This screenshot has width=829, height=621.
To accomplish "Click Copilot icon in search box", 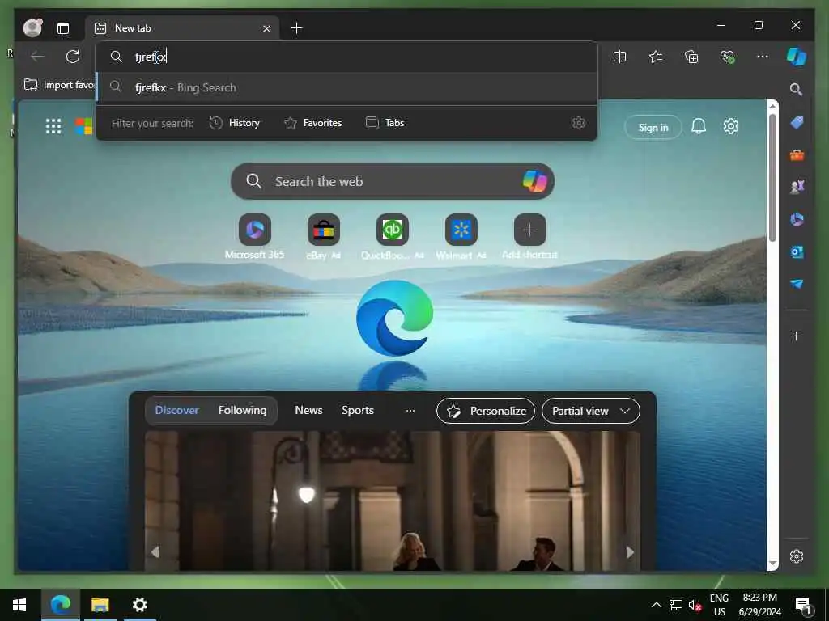I will click(534, 181).
